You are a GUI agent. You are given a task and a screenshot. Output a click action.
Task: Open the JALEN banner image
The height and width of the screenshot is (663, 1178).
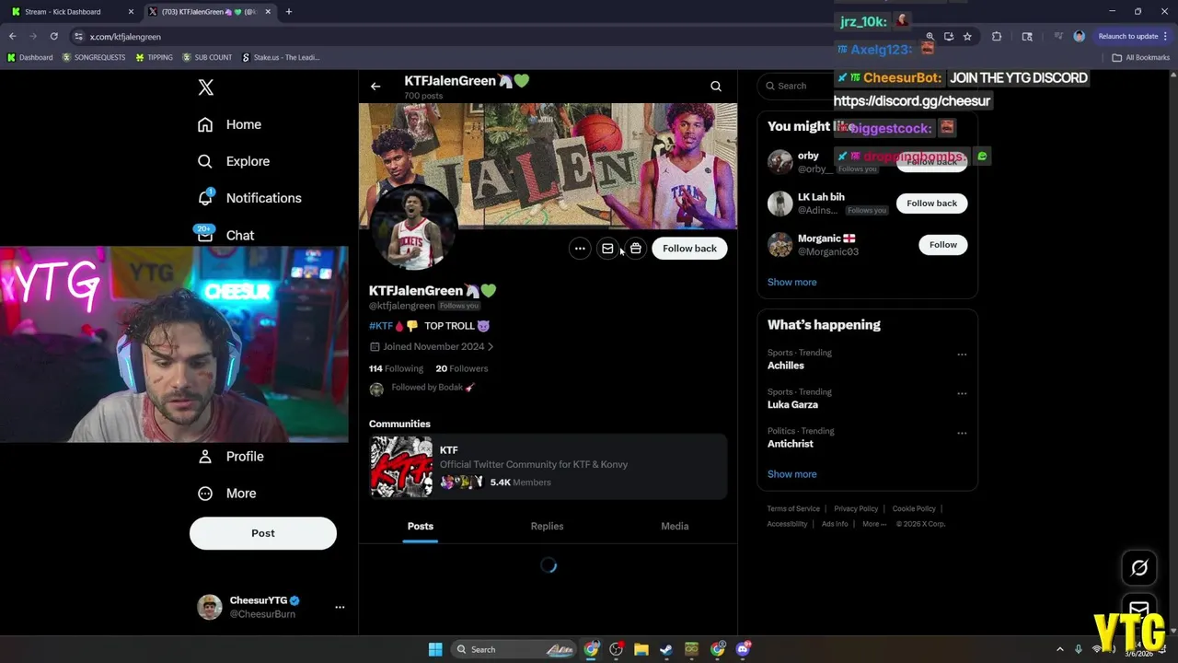click(x=548, y=166)
